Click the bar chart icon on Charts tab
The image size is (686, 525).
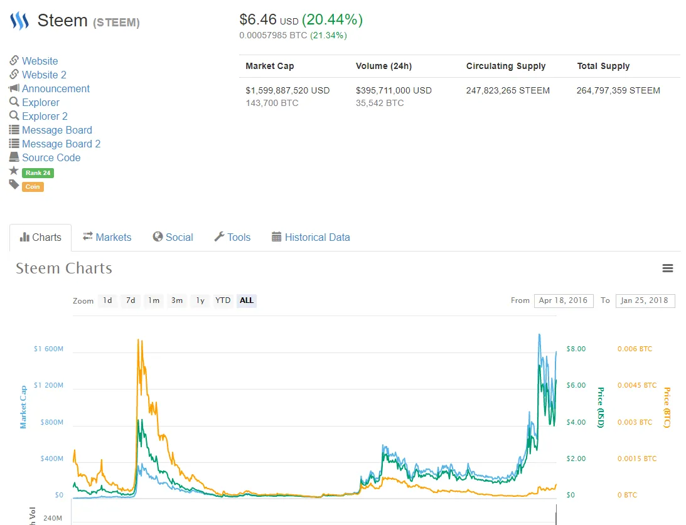[x=24, y=237]
